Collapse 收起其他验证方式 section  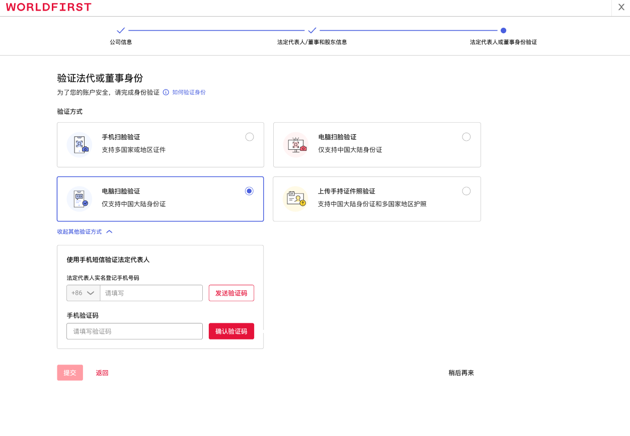tap(80, 231)
